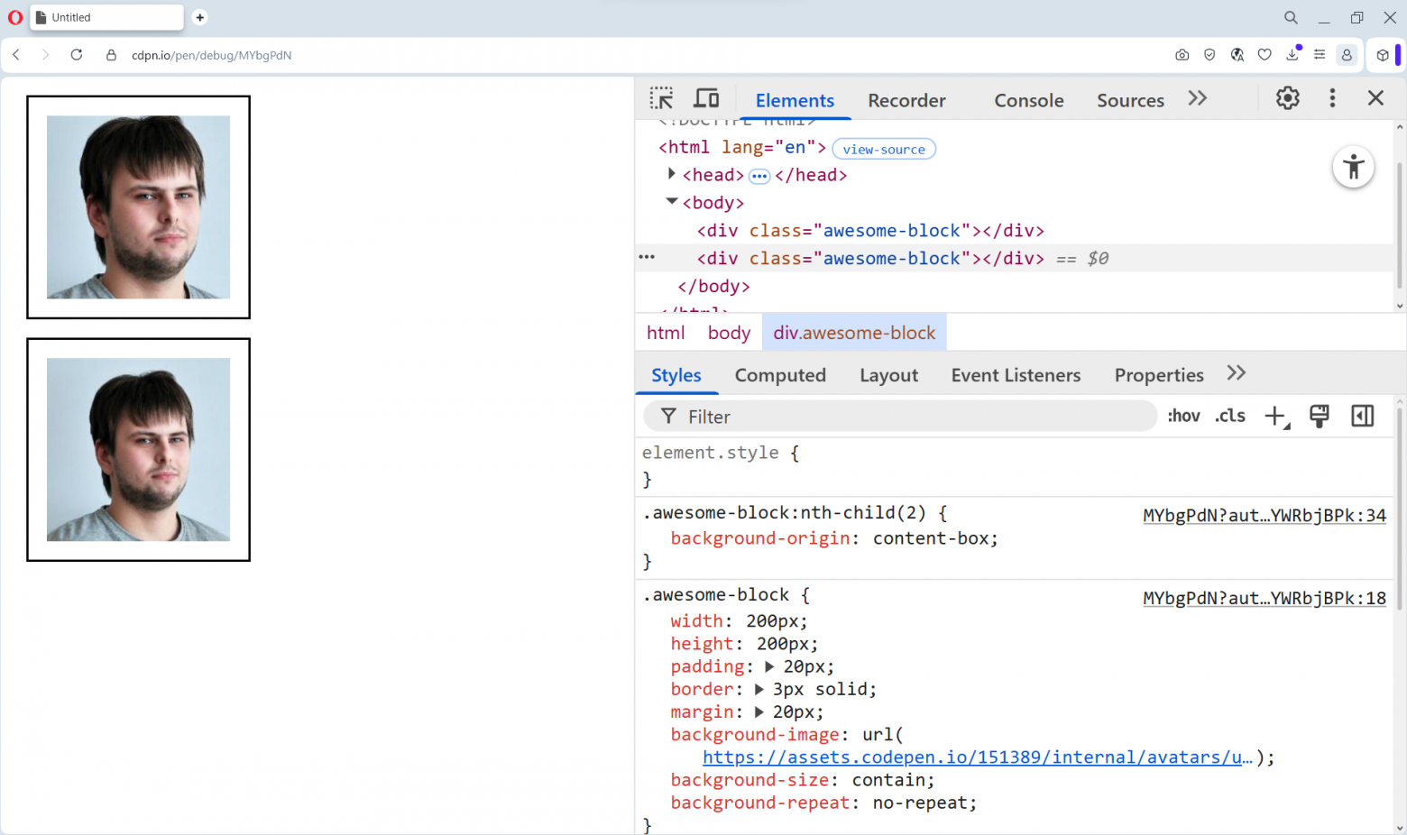This screenshot has width=1407, height=835.
Task: Toggle the :hov element state button
Action: [1183, 416]
